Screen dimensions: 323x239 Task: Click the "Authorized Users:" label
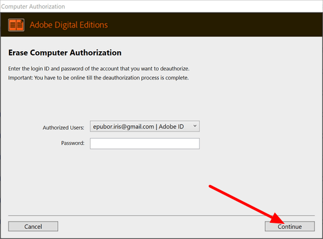[x=64, y=128]
